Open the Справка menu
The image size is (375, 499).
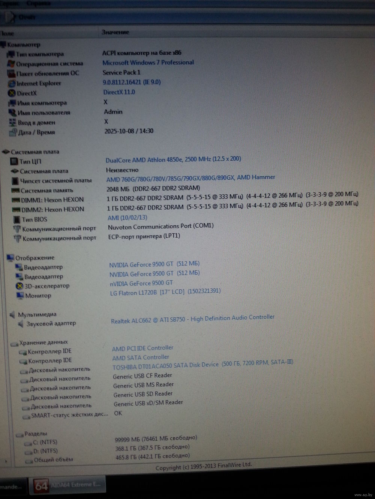(39, 3)
